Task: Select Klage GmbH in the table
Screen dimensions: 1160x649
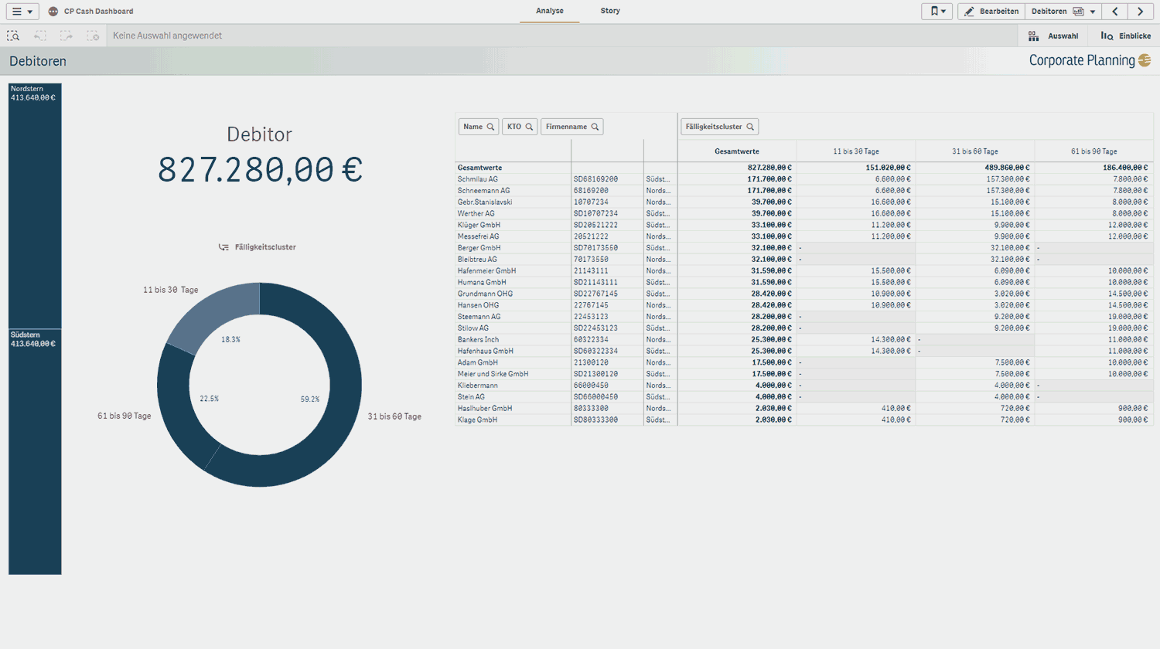Action: click(x=477, y=420)
